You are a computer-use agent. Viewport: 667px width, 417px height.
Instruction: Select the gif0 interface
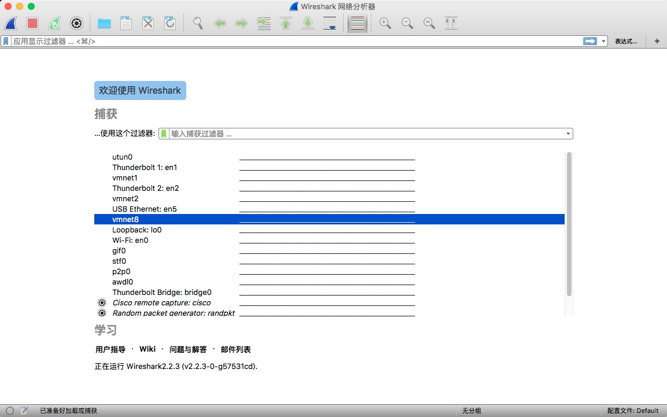pos(329,251)
